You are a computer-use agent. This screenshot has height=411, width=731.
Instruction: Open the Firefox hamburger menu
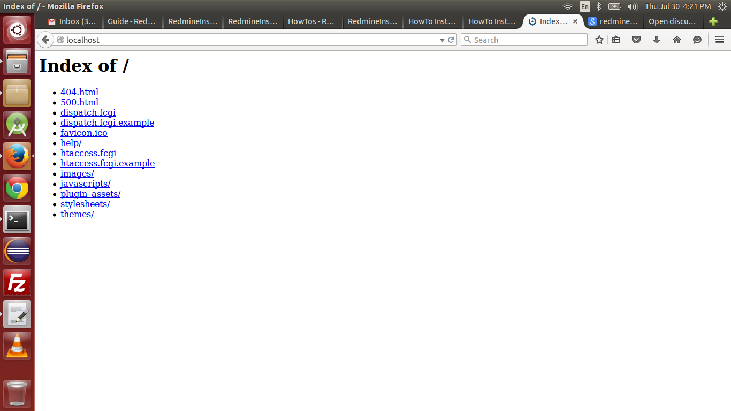pos(720,39)
